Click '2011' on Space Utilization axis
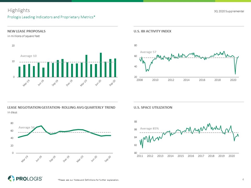The width and height of the screenshot is (251, 188). pyautogui.click(x=140, y=156)
